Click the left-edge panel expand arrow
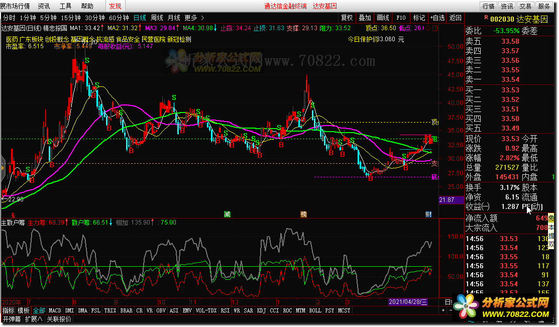Image resolution: width=559 pixels, height=327 pixels. (3, 168)
